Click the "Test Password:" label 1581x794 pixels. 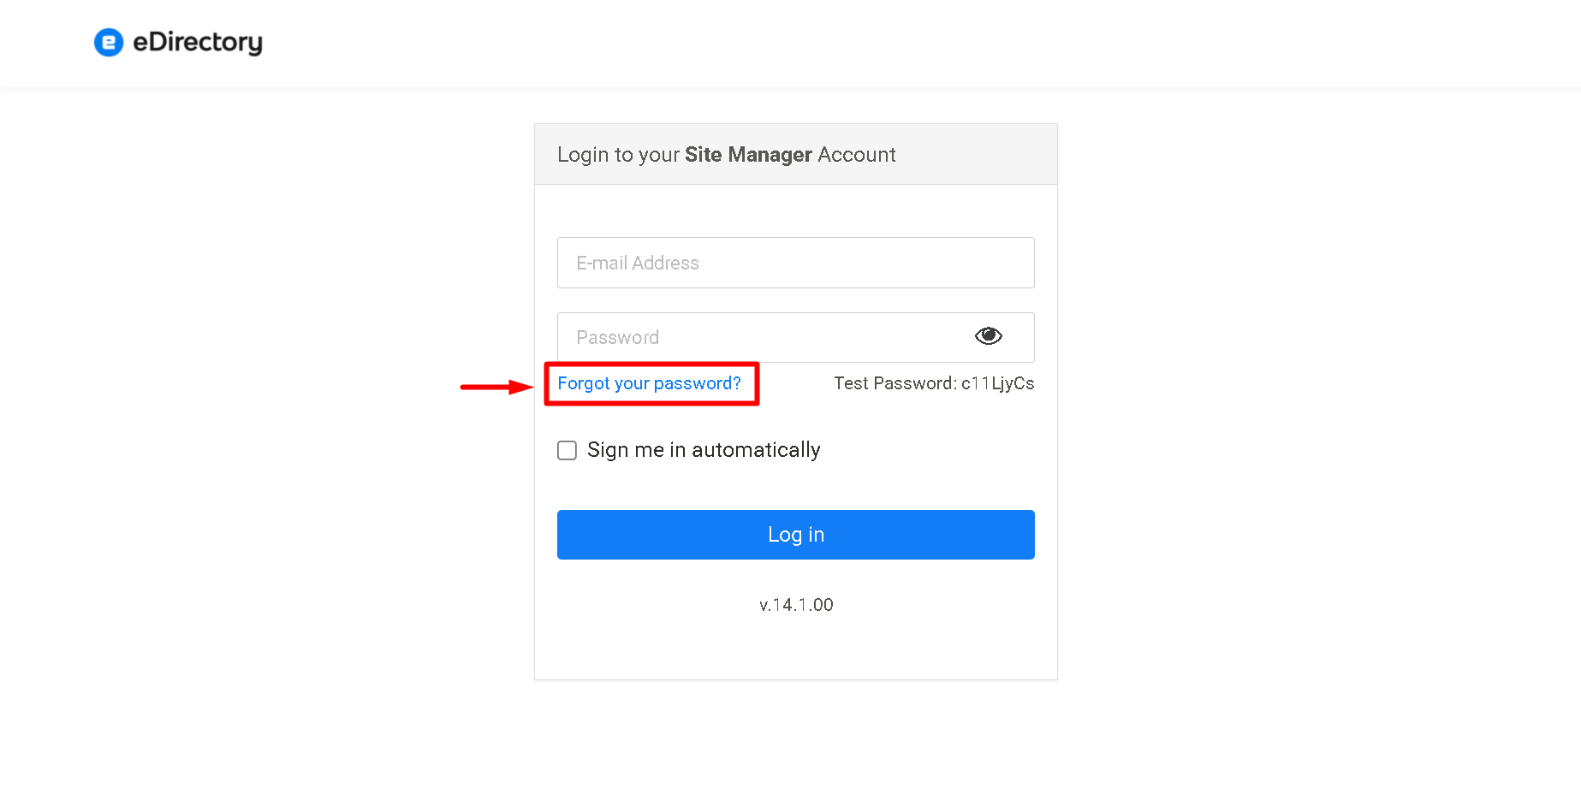895,383
